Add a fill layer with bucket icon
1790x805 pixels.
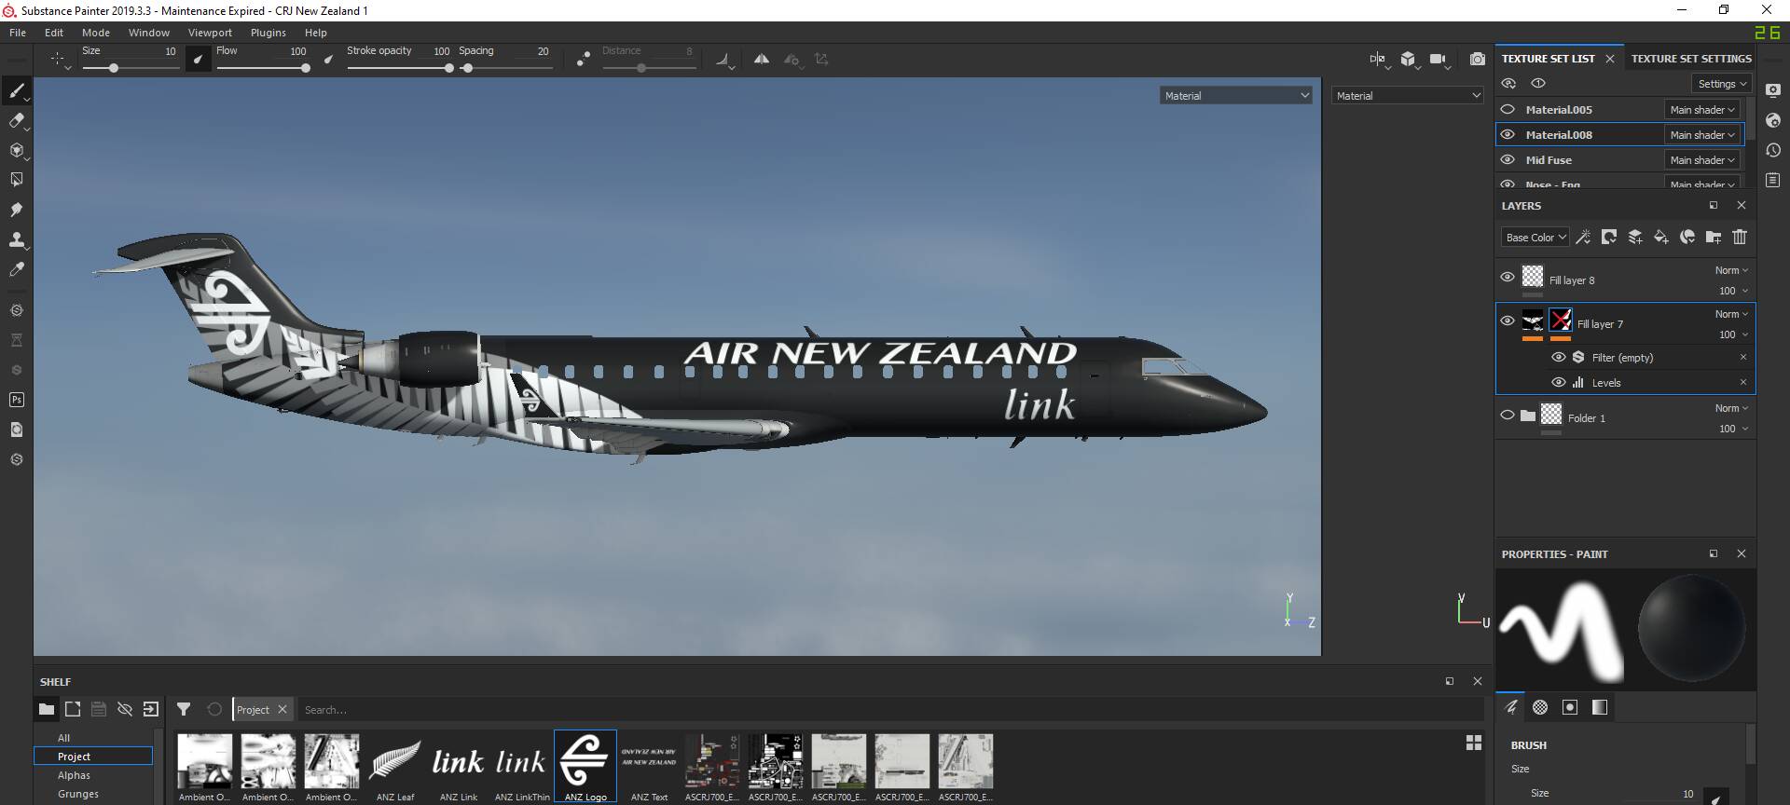tap(1661, 237)
